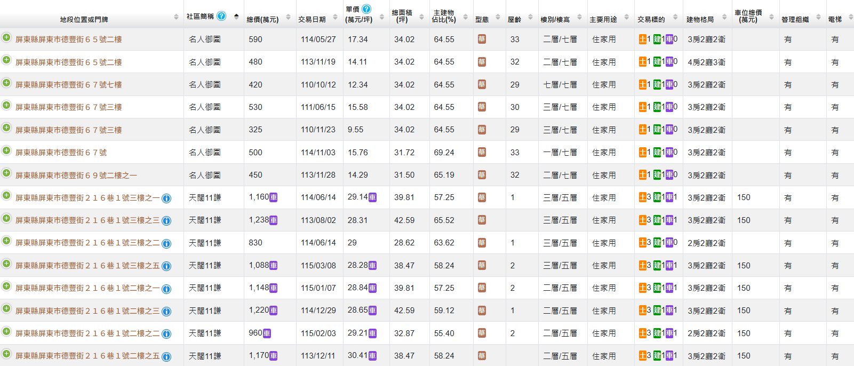This screenshot has height=366, width=854.
Task: Expand the 67號三樓 row priced 530
Action: coord(6,105)
